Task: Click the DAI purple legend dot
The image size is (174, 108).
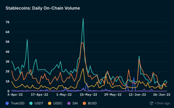Action: click(69, 103)
